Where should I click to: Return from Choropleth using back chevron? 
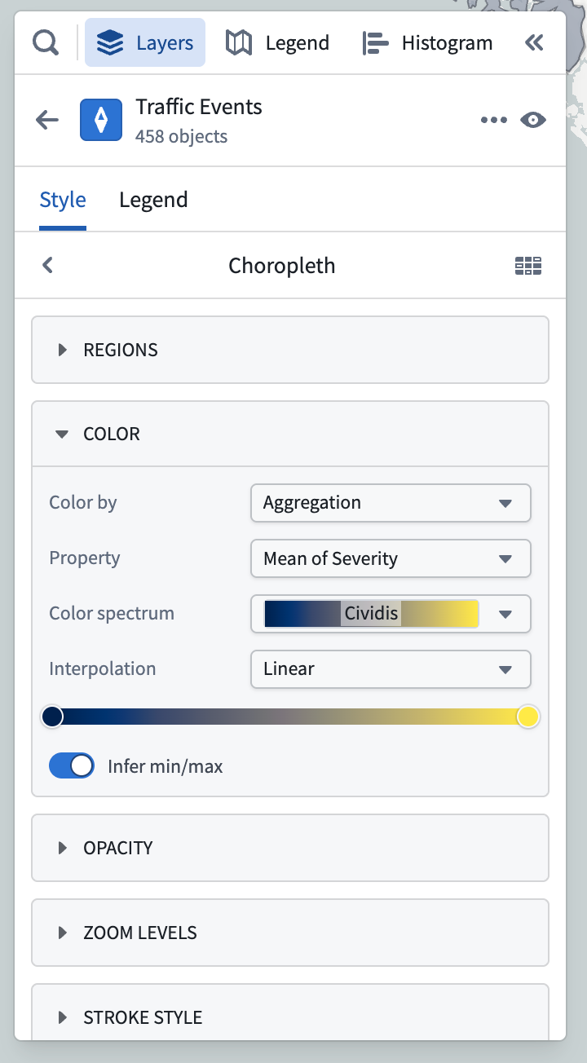(48, 265)
